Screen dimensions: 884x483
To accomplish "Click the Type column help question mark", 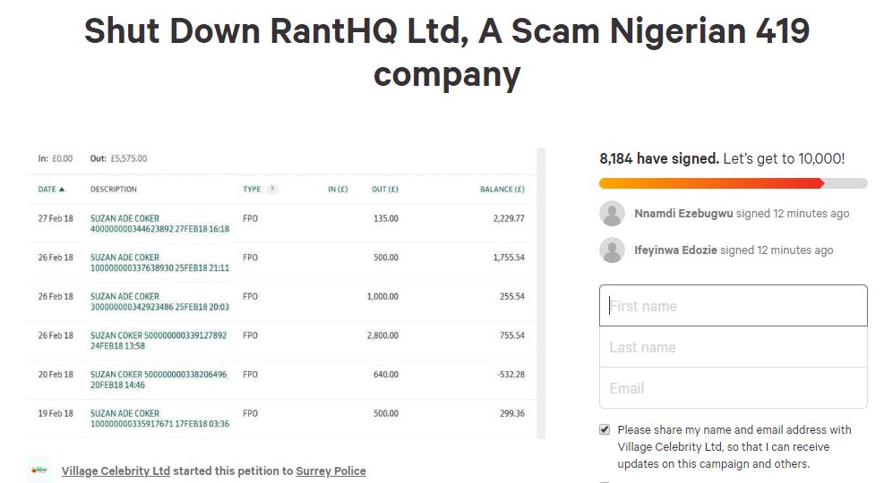I will coord(272,189).
